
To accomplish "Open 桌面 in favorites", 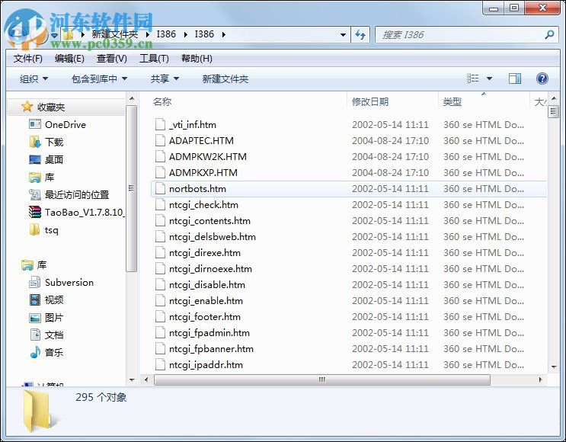I will pyautogui.click(x=54, y=159).
